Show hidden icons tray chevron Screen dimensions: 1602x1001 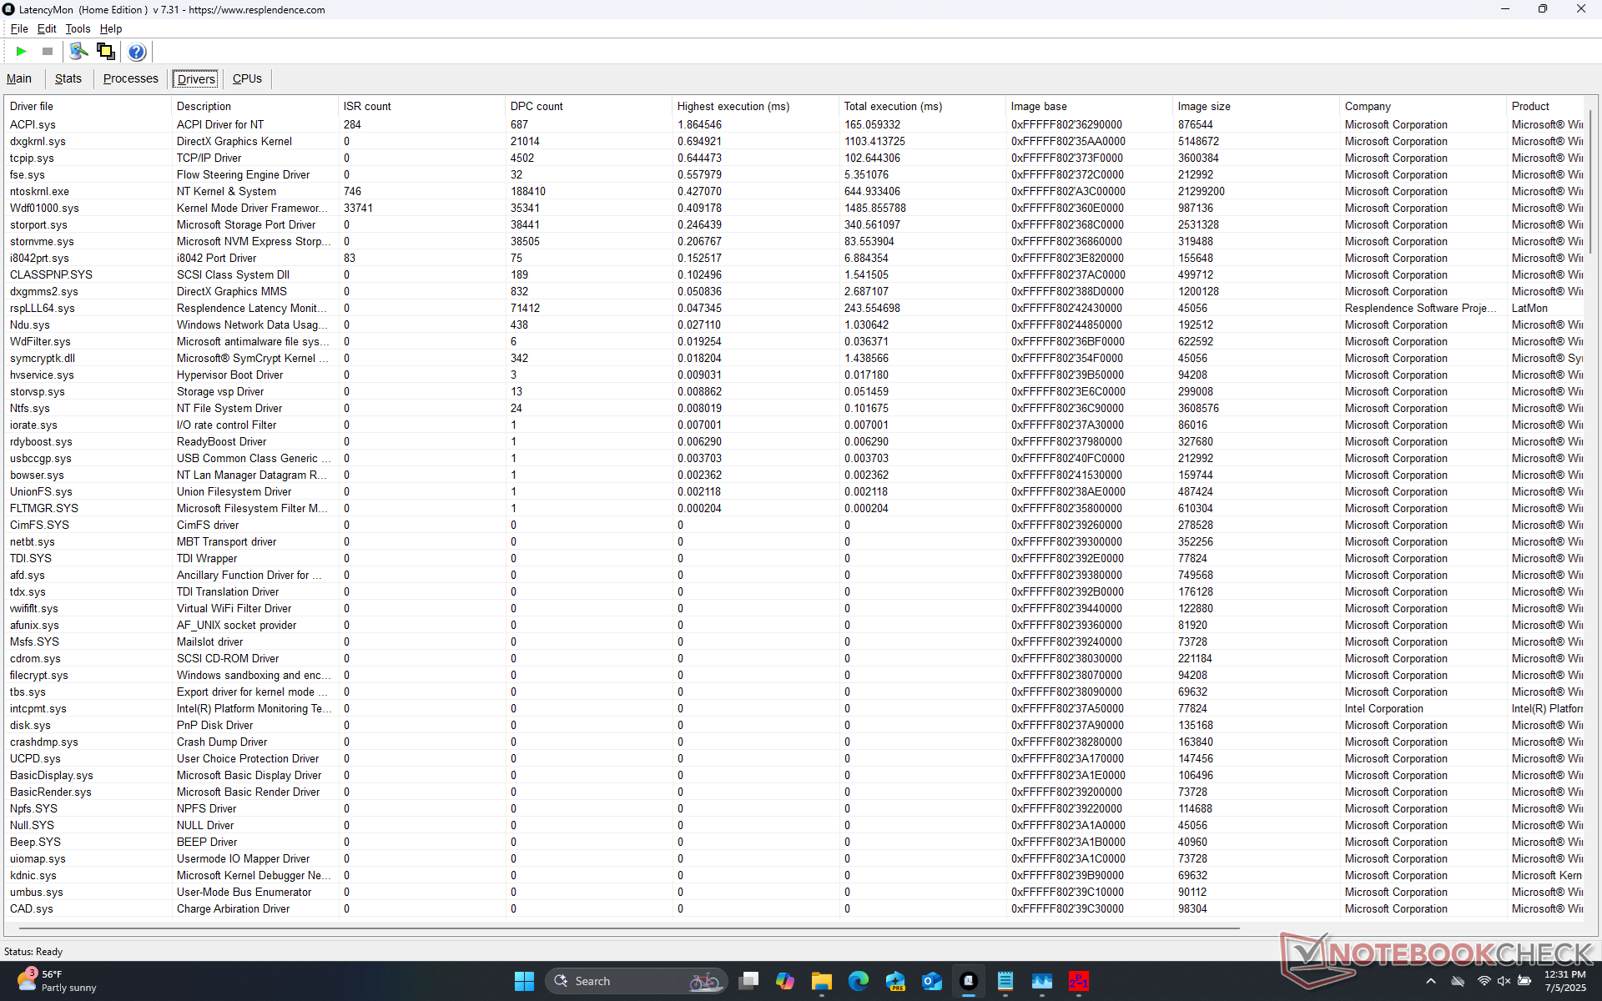click(x=1430, y=981)
